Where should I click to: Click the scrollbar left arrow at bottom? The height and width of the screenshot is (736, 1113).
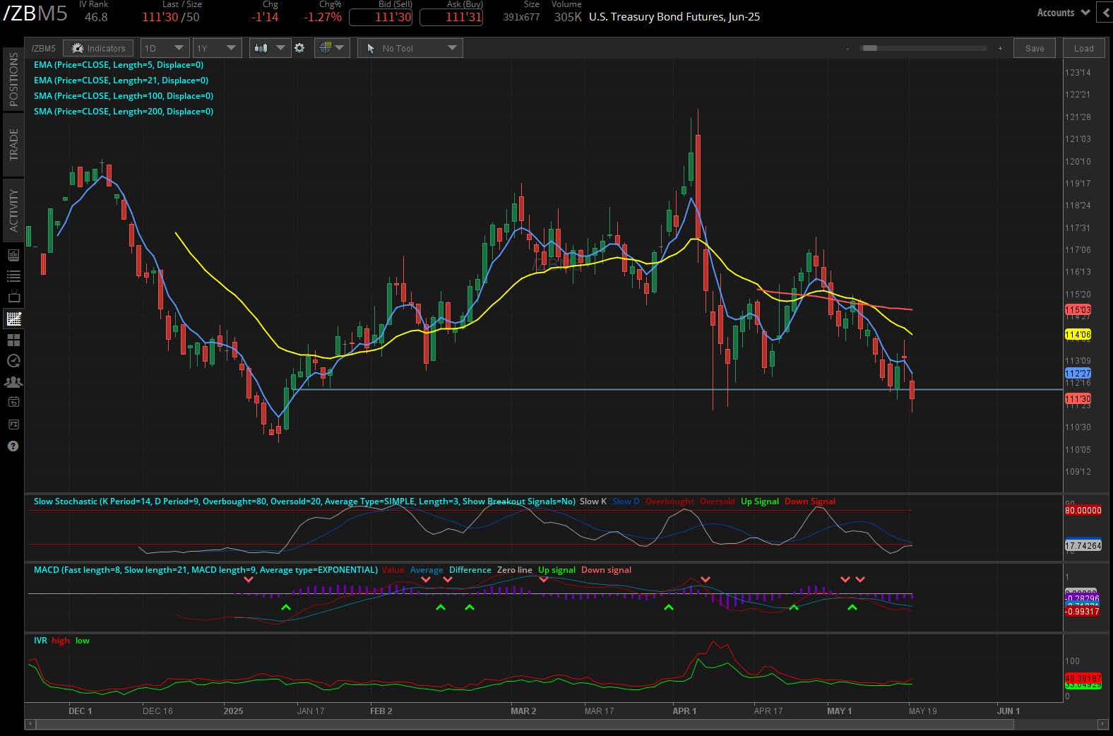[x=30, y=724]
